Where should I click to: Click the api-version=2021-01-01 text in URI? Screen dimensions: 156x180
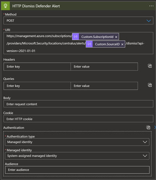tap(21, 51)
